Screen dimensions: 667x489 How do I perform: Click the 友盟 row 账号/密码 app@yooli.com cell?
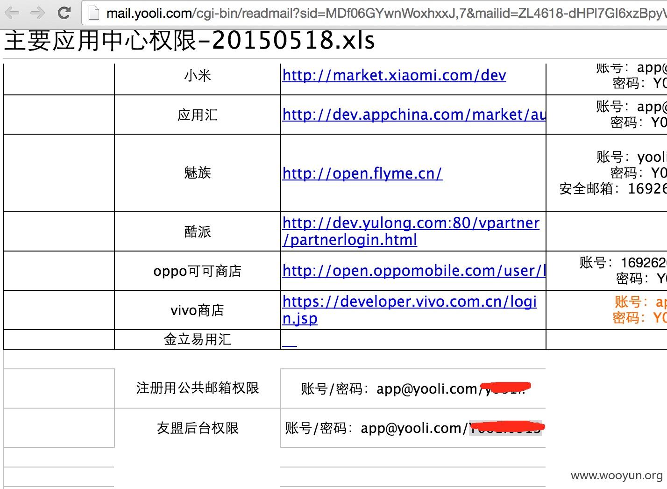pyautogui.click(x=413, y=428)
